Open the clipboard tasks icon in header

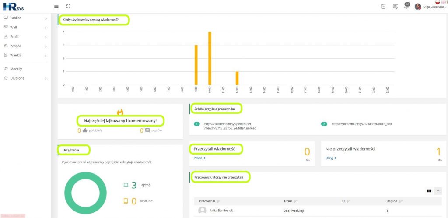383,6
